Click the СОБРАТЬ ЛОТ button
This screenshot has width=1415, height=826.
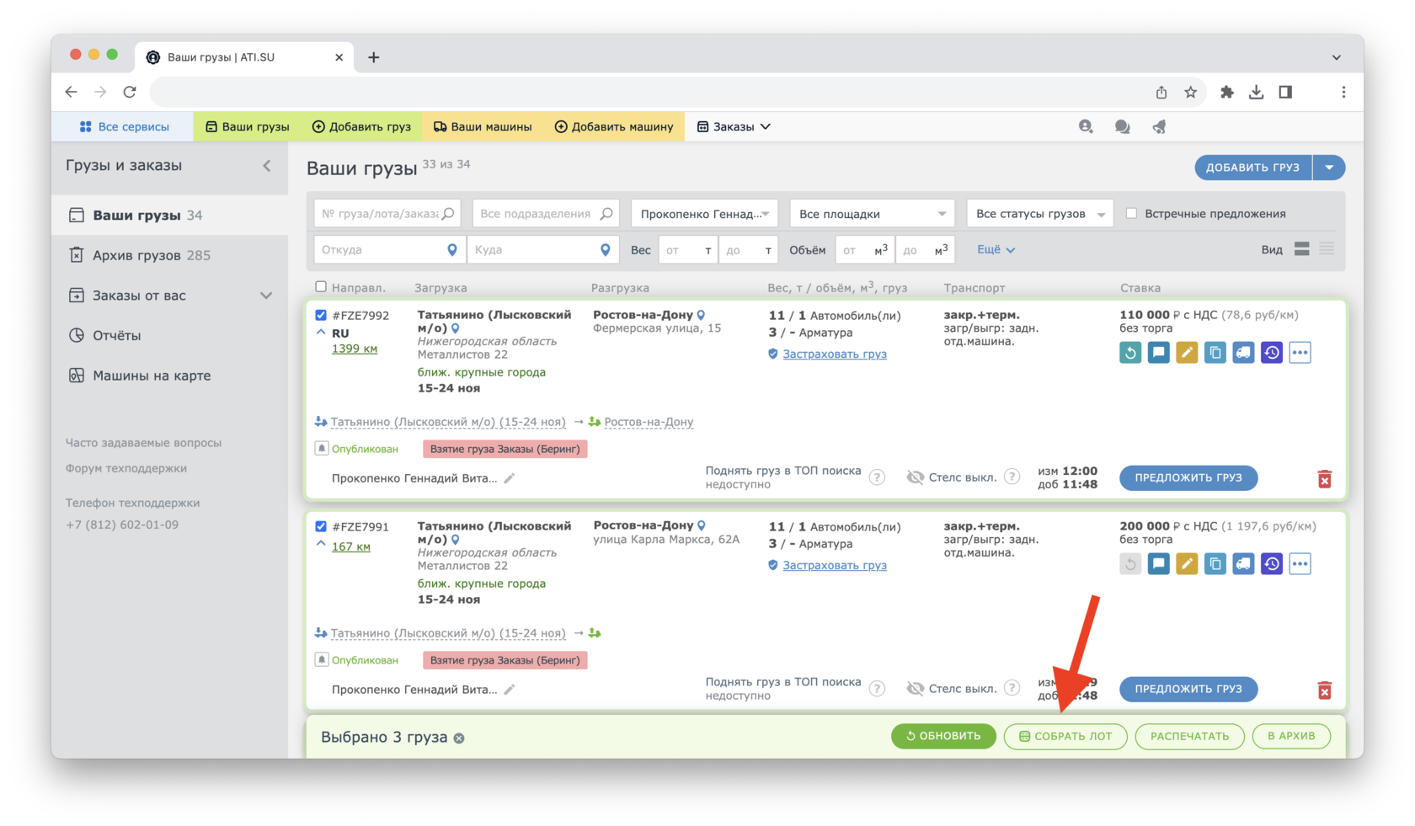point(1065,736)
